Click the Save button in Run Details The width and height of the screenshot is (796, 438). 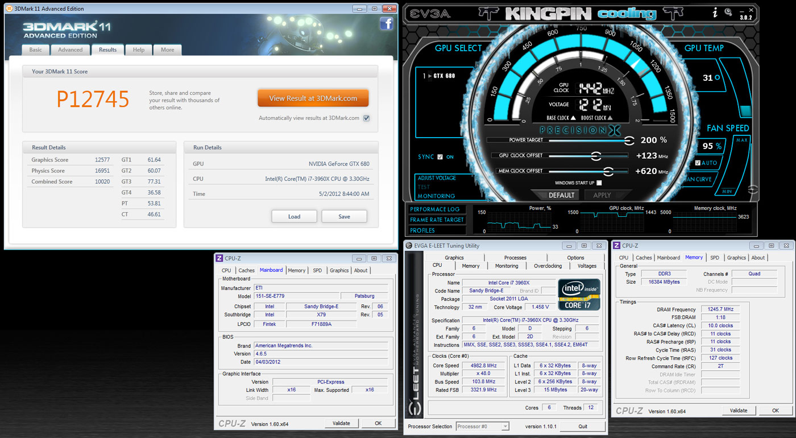pyautogui.click(x=344, y=217)
